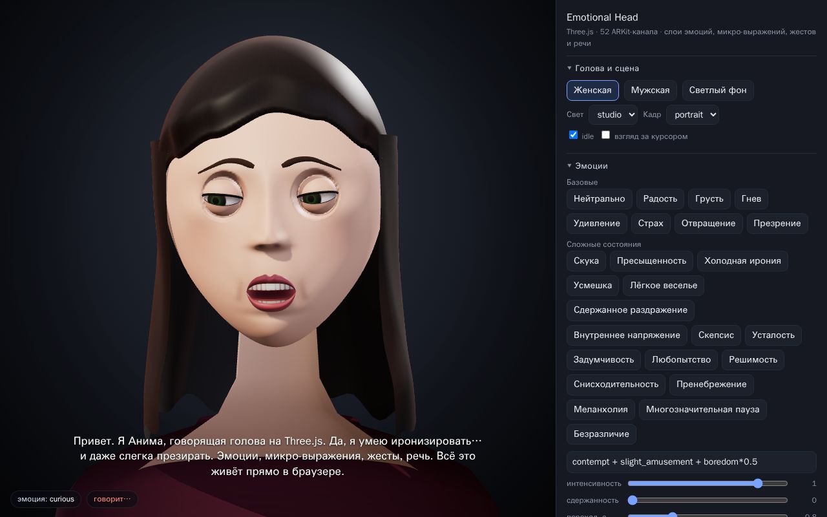Pick the Многозначительная пауза state
The height and width of the screenshot is (517, 827).
point(703,410)
